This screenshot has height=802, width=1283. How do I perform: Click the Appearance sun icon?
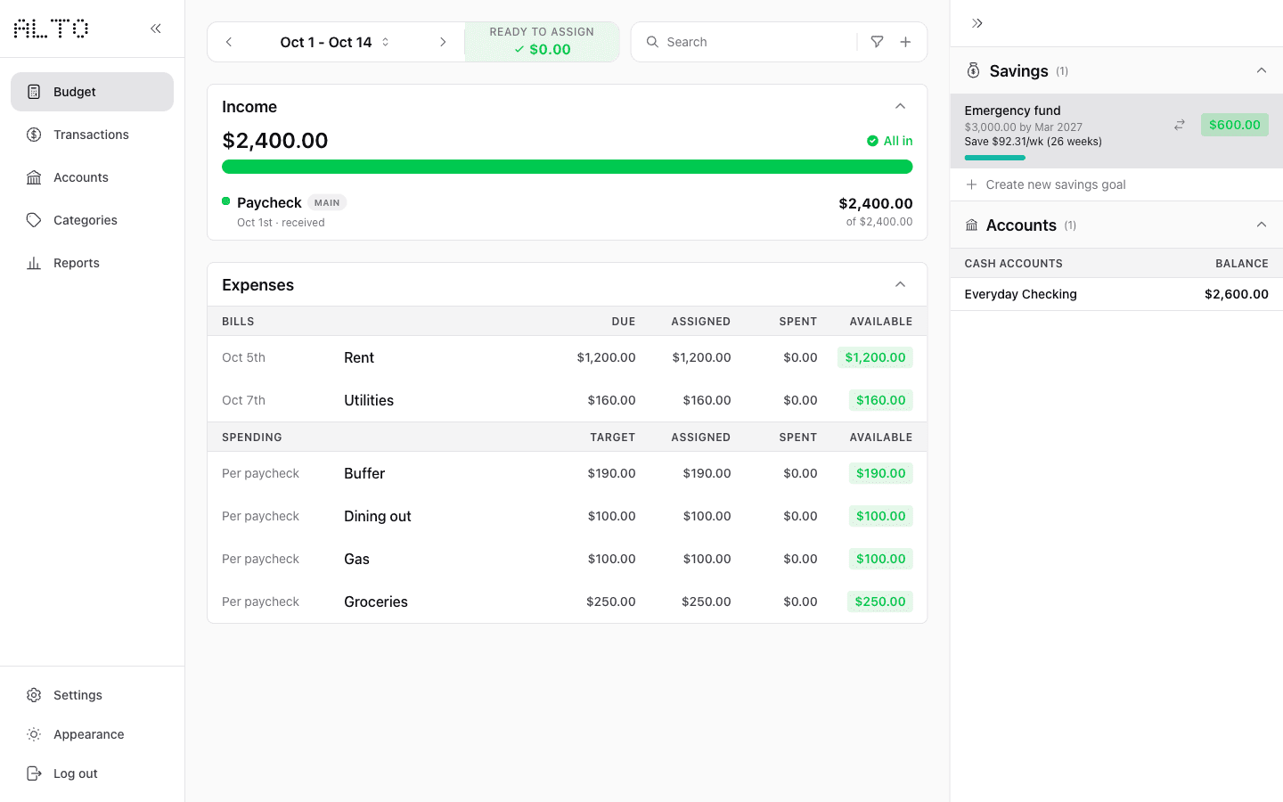[x=34, y=734]
